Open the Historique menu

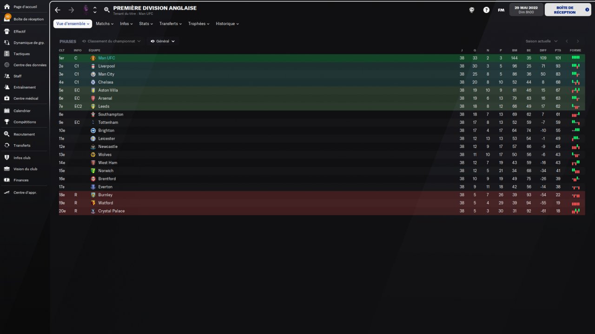pos(227,24)
